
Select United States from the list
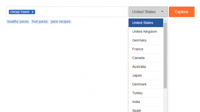146,23
